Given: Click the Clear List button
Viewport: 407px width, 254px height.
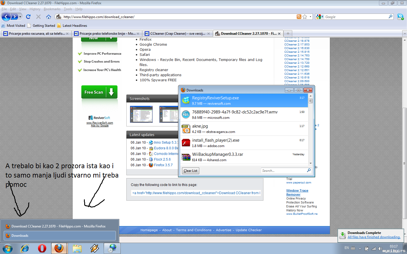Looking at the screenshot, I should 190,171.
